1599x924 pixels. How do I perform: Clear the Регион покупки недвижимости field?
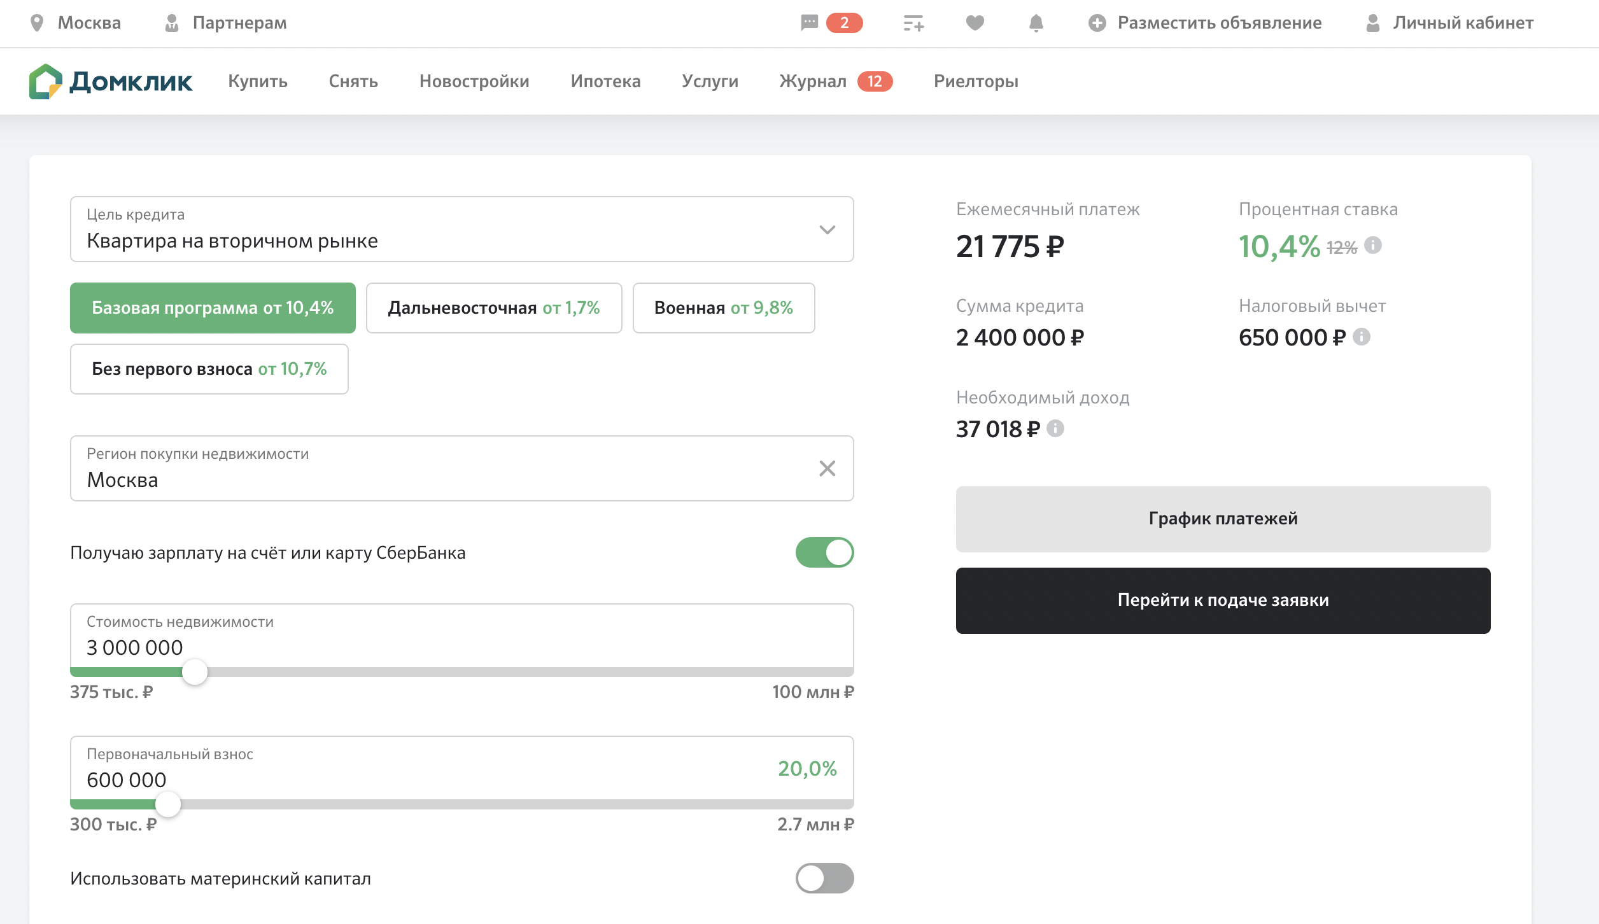point(827,468)
